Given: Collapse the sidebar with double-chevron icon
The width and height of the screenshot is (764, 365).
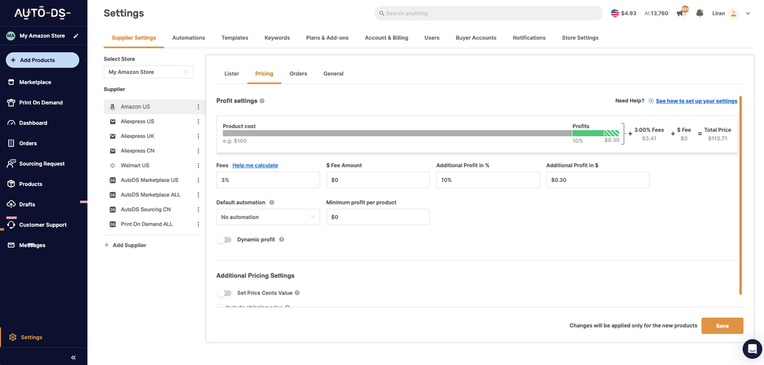Looking at the screenshot, I should tap(73, 357).
